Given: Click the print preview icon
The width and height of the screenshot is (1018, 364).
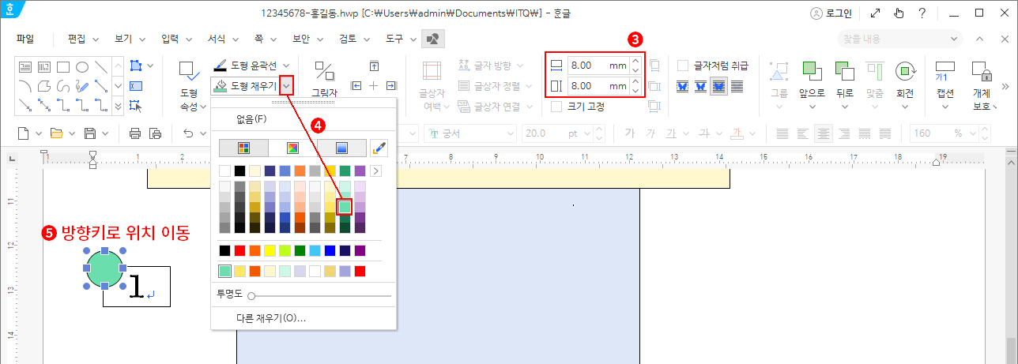Looking at the screenshot, I should pos(155,133).
